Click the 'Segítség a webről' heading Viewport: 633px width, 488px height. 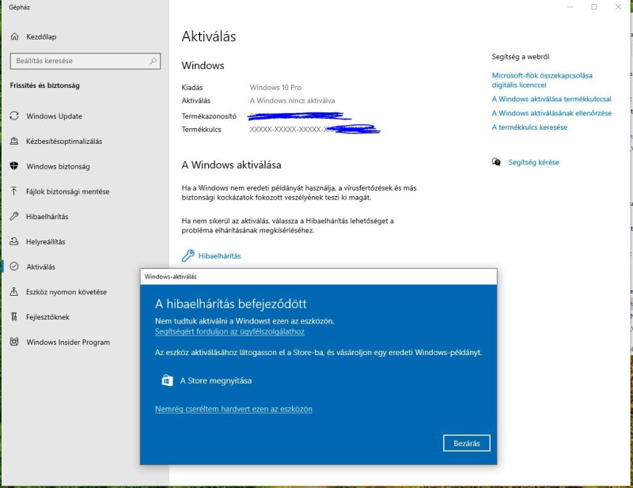click(521, 57)
